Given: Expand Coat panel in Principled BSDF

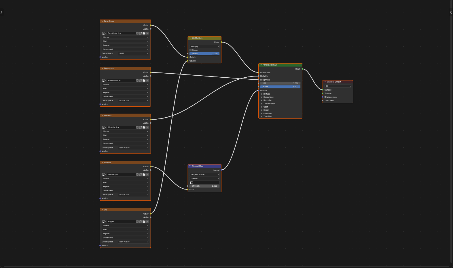Looking at the screenshot, I should [261, 107].
